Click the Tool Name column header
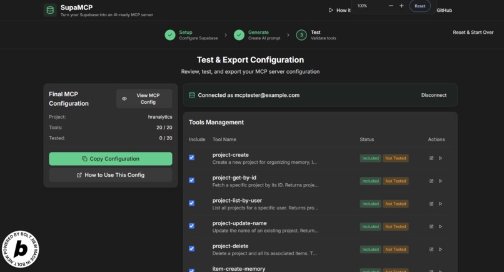 [x=224, y=139]
